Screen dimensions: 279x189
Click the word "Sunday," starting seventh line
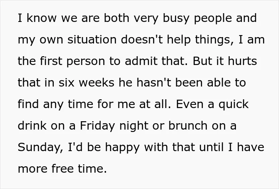coord(40,148)
